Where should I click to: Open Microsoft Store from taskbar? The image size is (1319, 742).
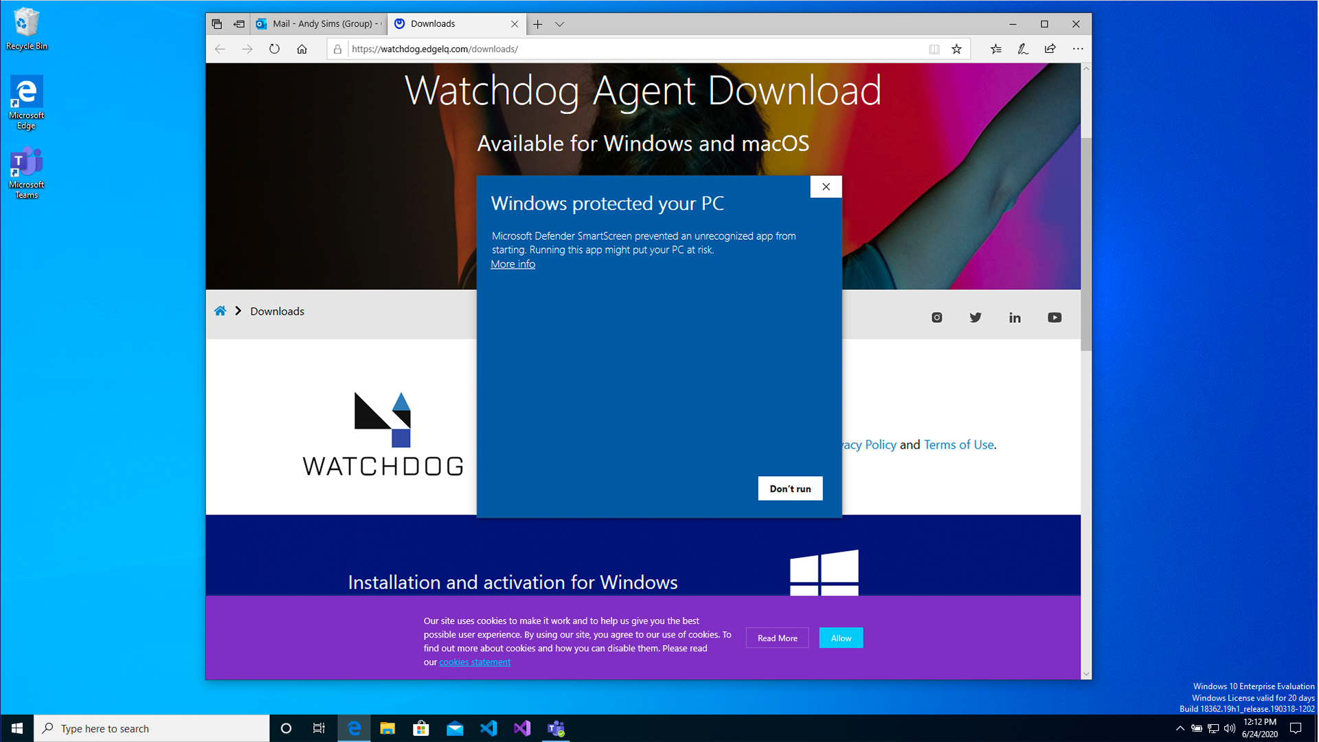pyautogui.click(x=421, y=728)
